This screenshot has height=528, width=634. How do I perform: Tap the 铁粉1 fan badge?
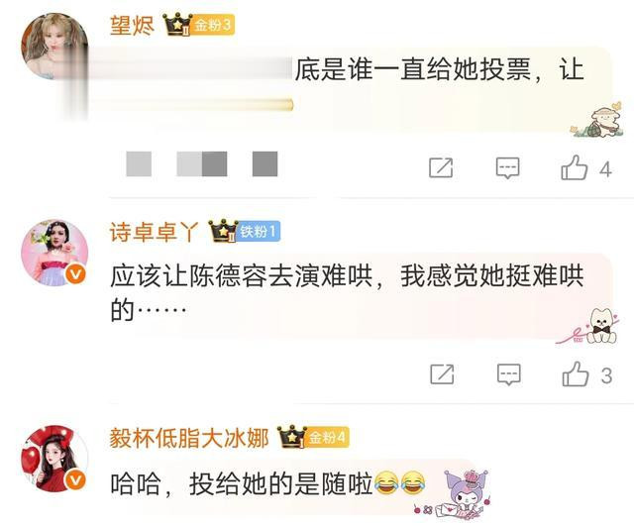(x=258, y=232)
